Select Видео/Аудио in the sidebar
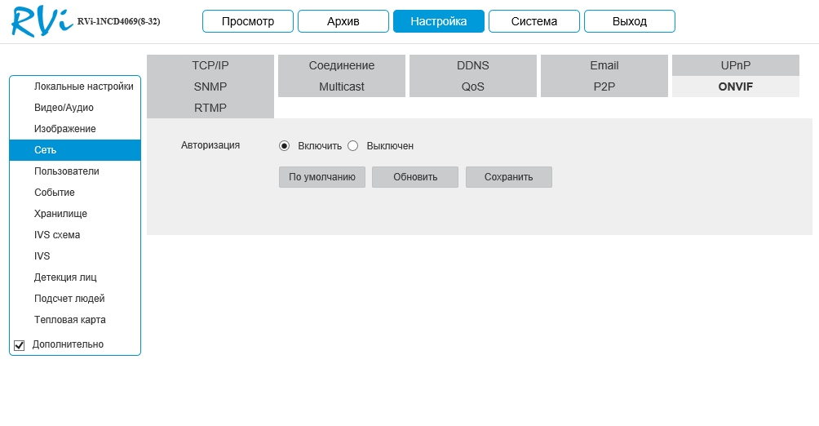Screen dimensions: 819x426 (x=64, y=108)
